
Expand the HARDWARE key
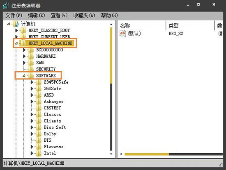tap(24, 56)
